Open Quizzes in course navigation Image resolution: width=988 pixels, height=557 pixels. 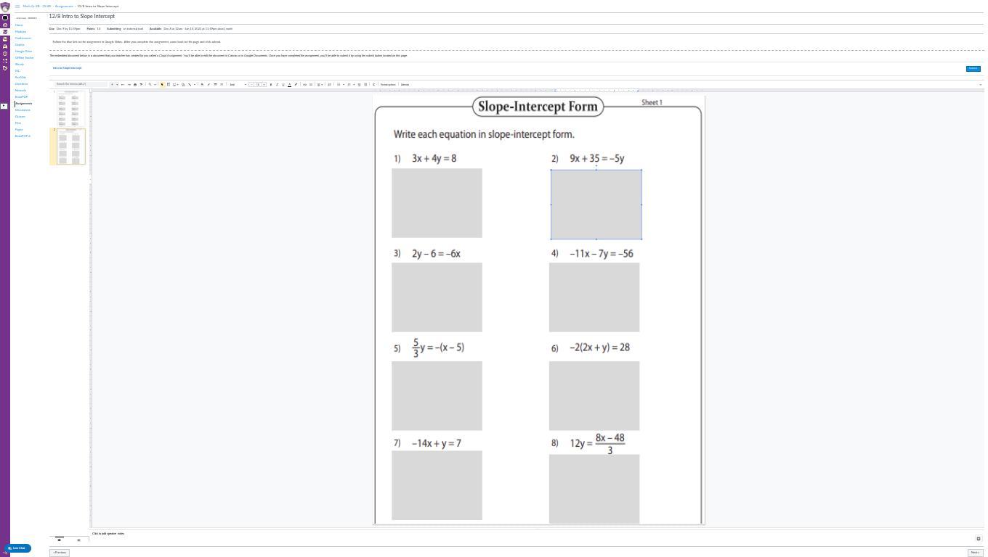point(20,116)
